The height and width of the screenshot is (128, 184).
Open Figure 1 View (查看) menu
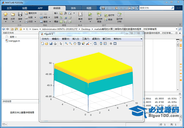66,39
